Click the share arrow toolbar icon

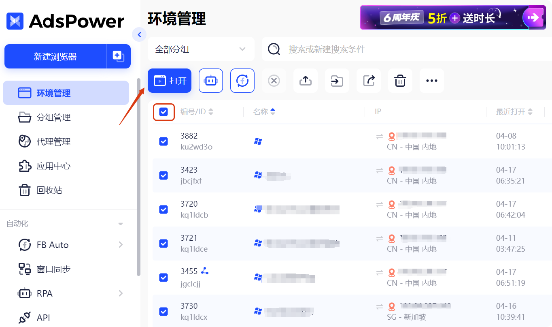tap(369, 81)
